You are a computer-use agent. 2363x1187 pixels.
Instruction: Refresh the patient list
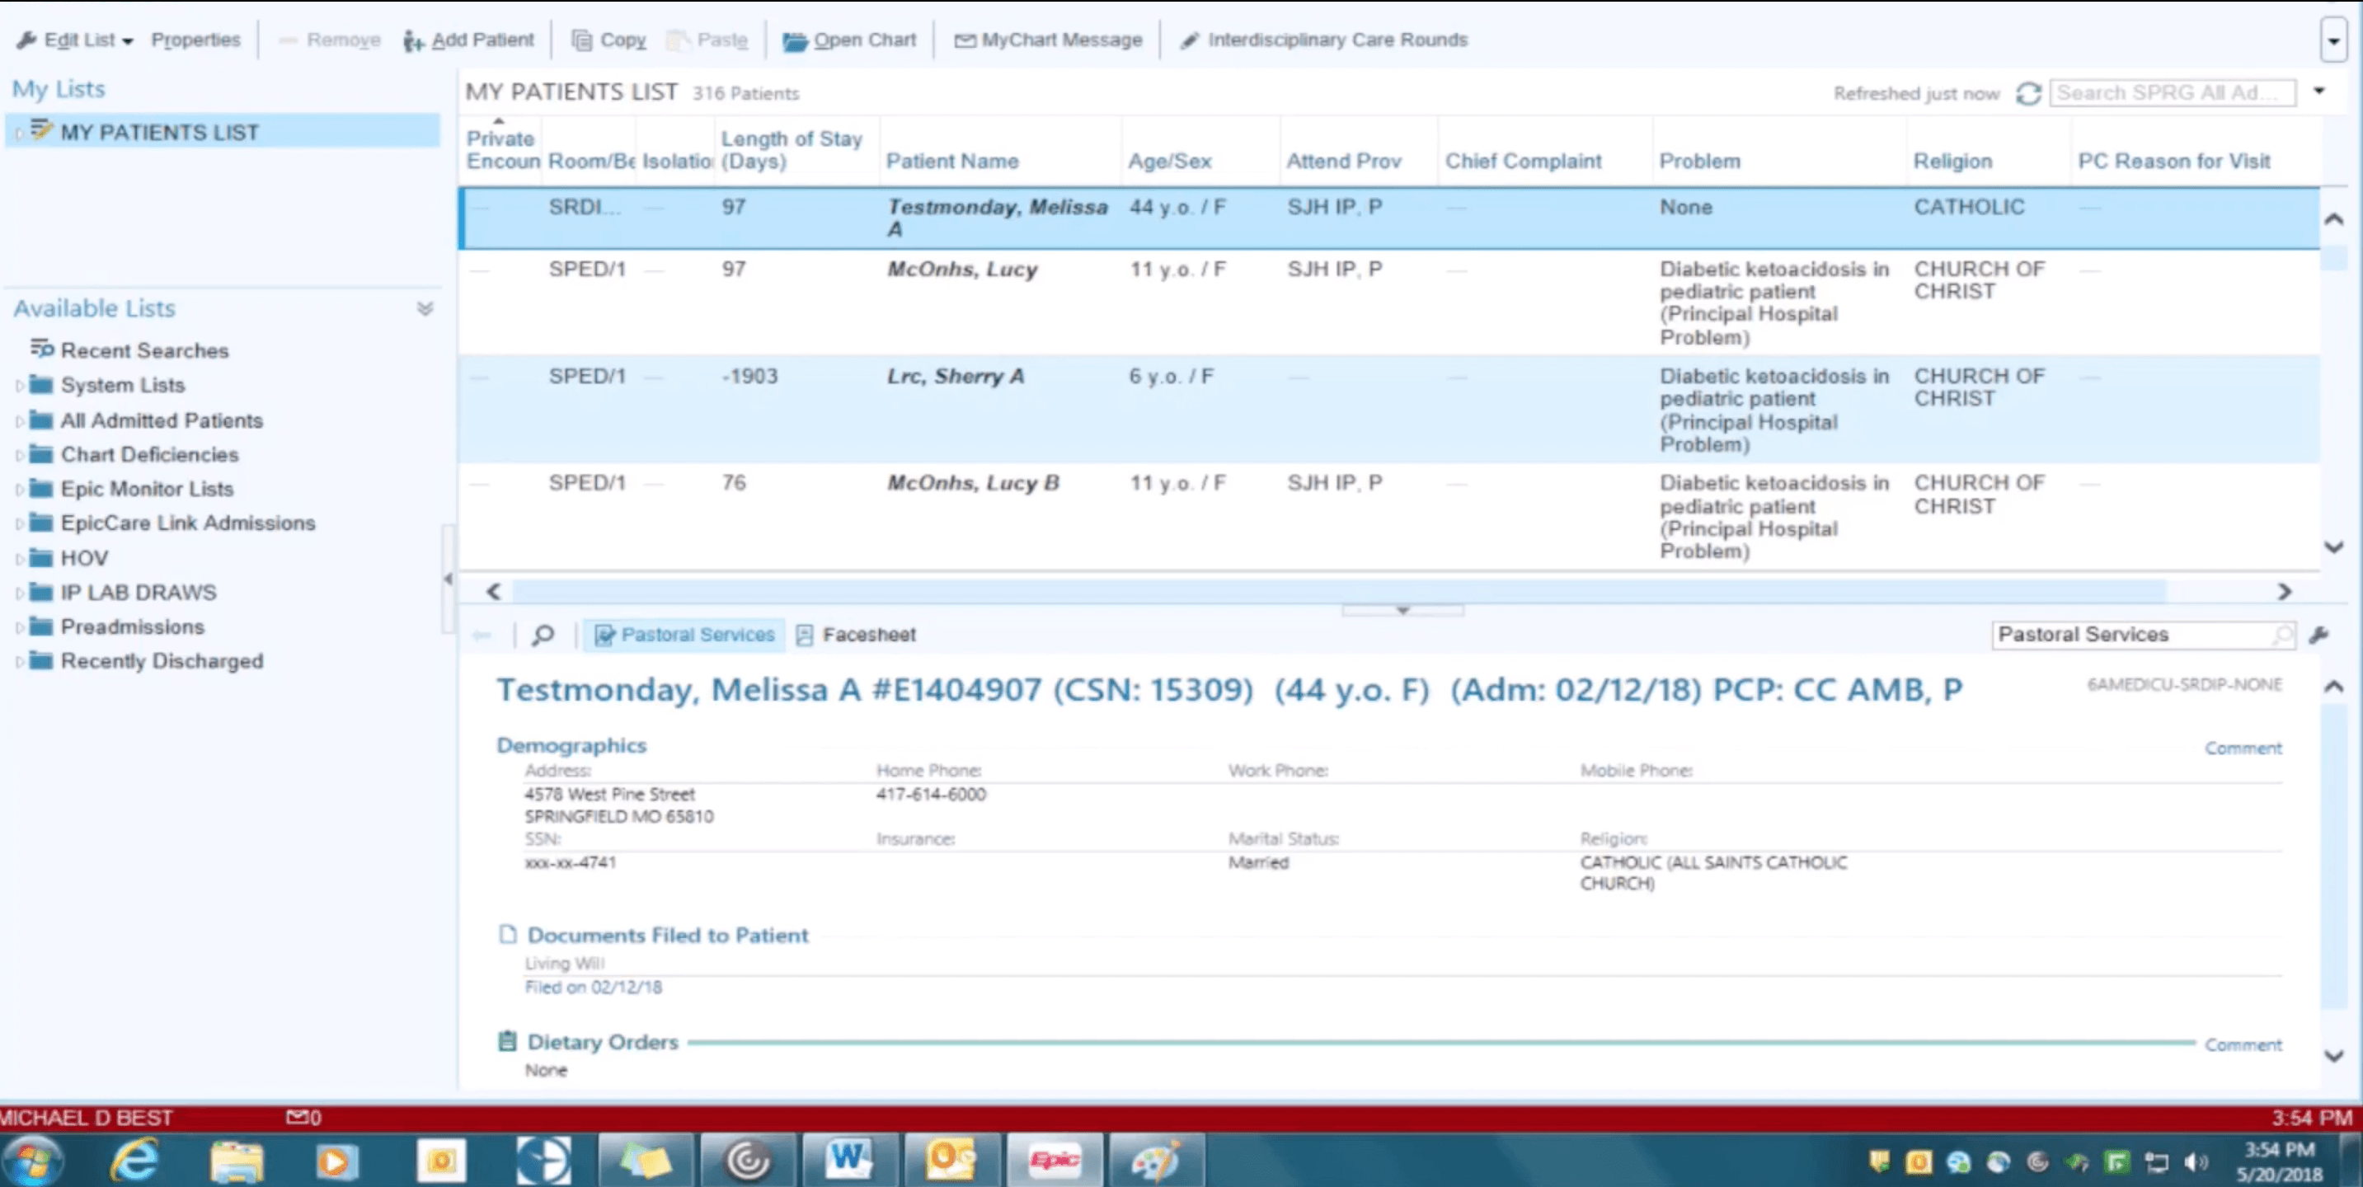point(2030,92)
